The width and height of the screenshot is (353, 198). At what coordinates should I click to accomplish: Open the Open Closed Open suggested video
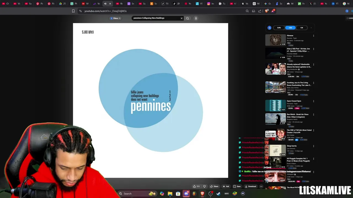[x=294, y=101]
